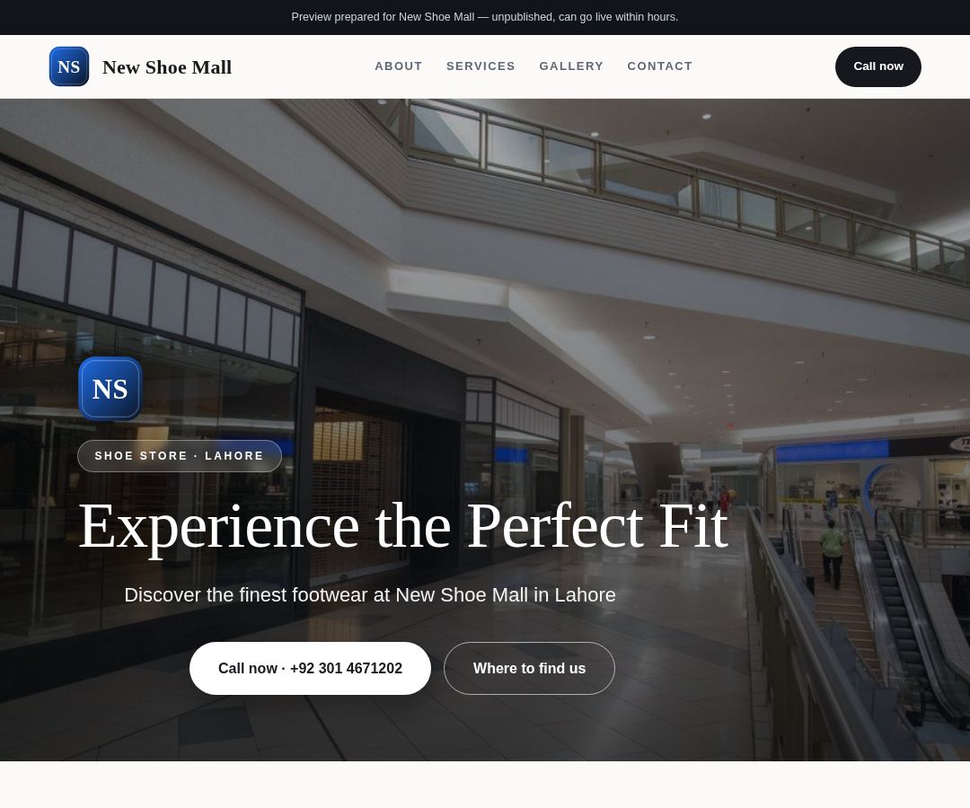Click the preview banner text at top
This screenshot has height=808, width=970.
pos(484,17)
